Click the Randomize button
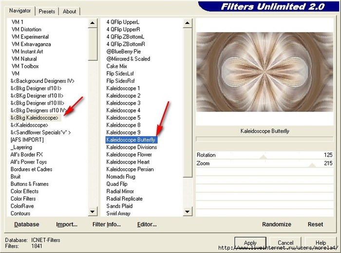341x253 pixels. coord(276,224)
